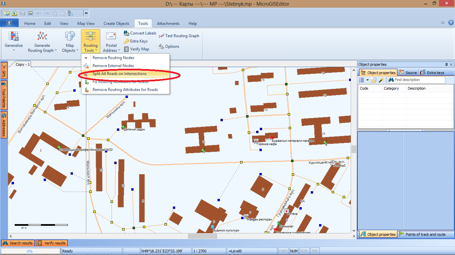Click the Test Routing Graph icon
The height and width of the screenshot is (255, 455).
[x=162, y=36]
